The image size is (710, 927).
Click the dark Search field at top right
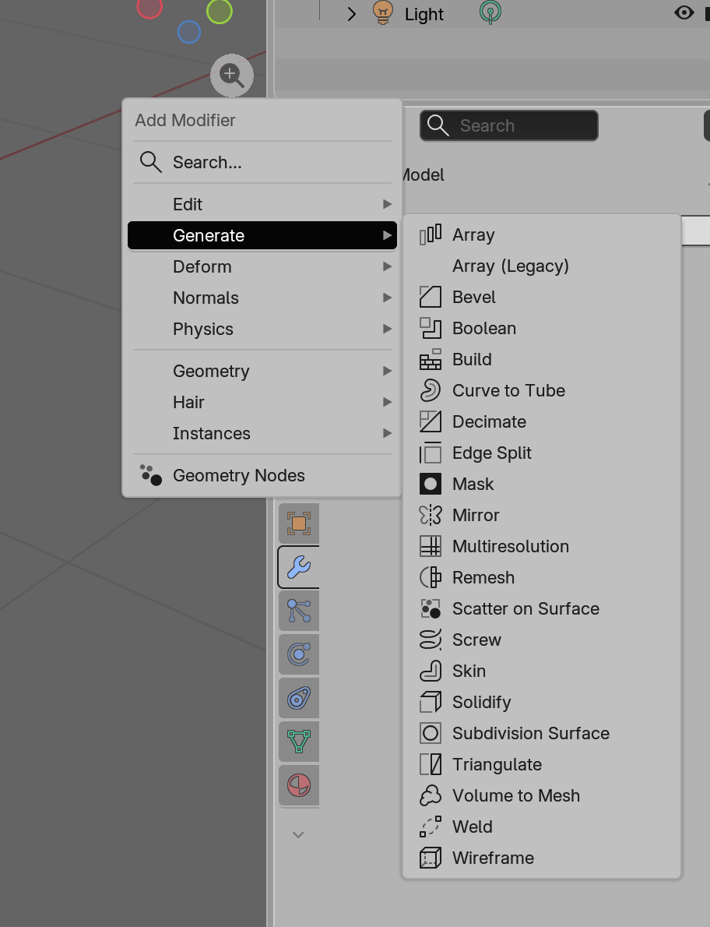tap(508, 125)
